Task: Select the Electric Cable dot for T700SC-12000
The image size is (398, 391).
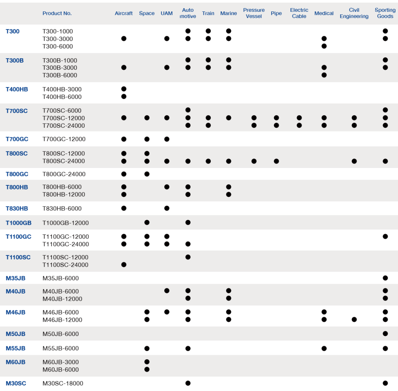Action: pyautogui.click(x=299, y=118)
